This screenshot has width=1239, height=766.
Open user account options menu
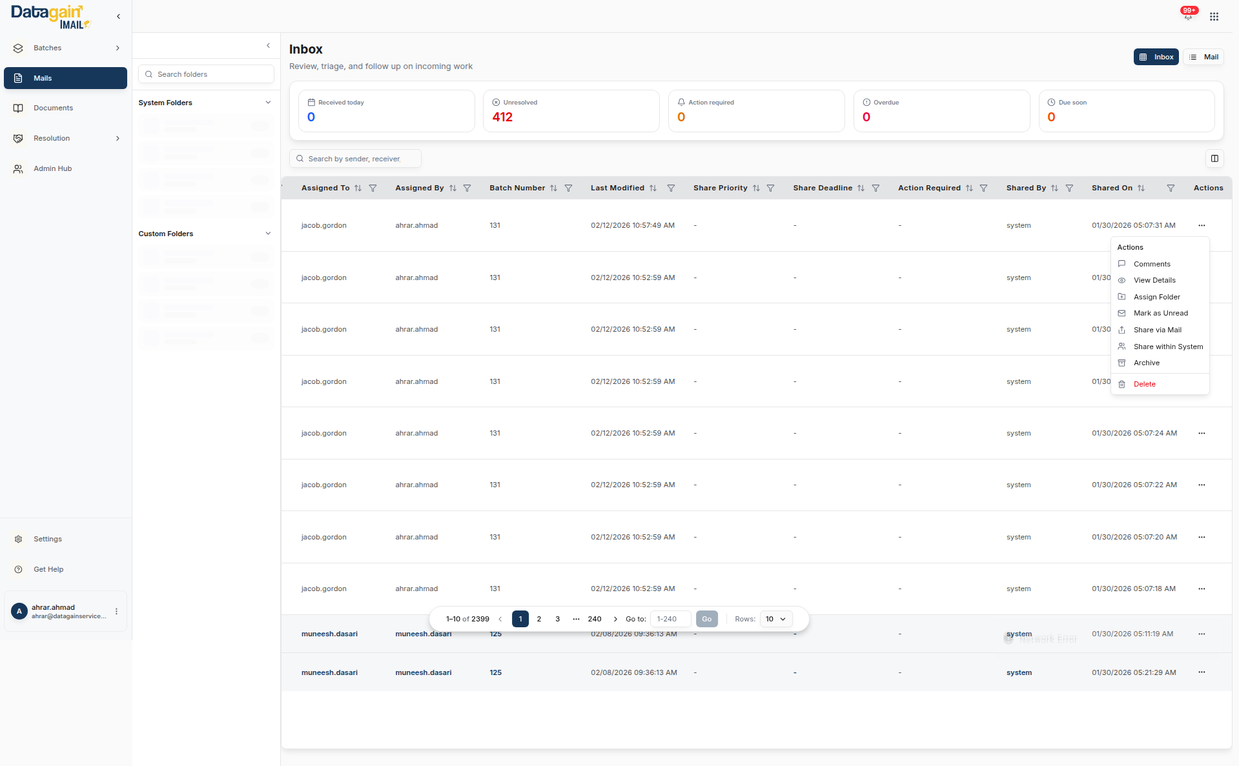[x=116, y=611]
